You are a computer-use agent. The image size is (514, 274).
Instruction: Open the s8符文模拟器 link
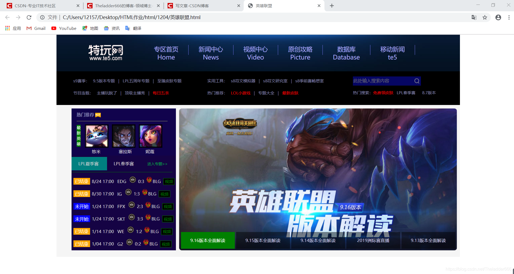tap(243, 81)
